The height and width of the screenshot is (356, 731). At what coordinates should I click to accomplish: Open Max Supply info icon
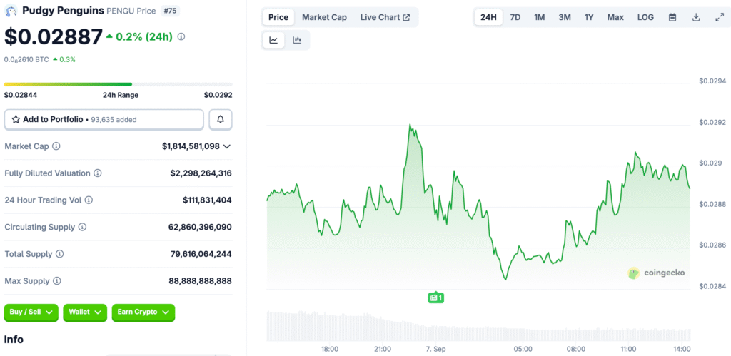pos(56,281)
